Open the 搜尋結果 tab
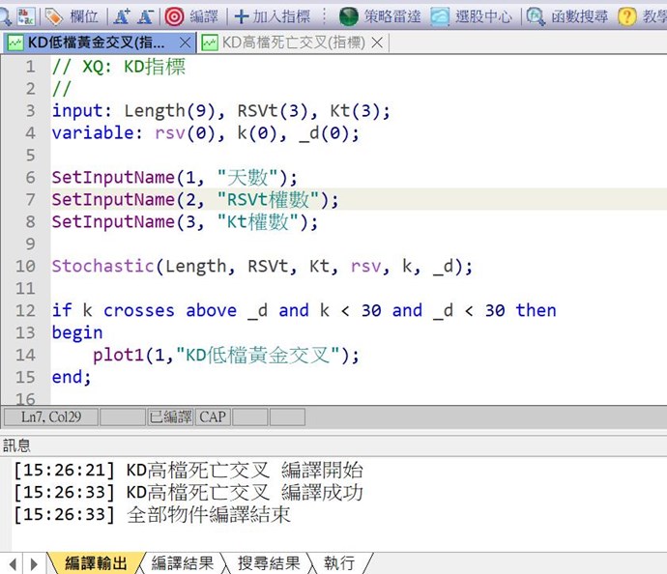This screenshot has height=574, width=667. [269, 563]
